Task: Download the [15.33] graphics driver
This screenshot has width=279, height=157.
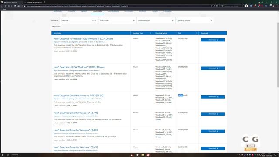Action: coord(213,131)
